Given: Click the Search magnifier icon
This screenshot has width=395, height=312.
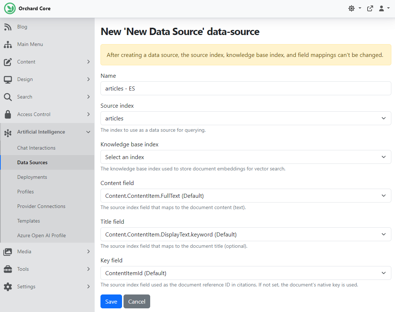Looking at the screenshot, I should pos(8,97).
